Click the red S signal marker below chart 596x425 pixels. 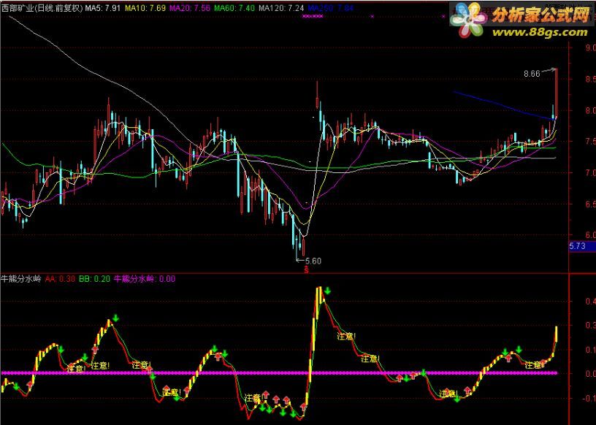tap(306, 270)
